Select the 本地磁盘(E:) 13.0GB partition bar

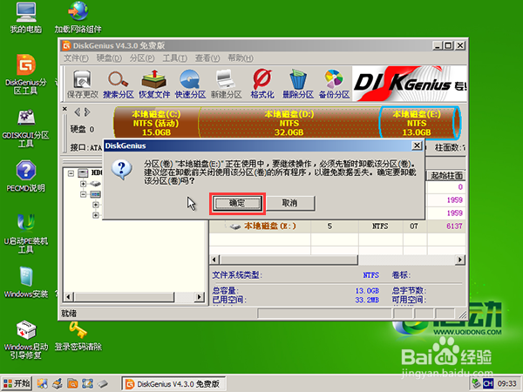[x=419, y=123]
